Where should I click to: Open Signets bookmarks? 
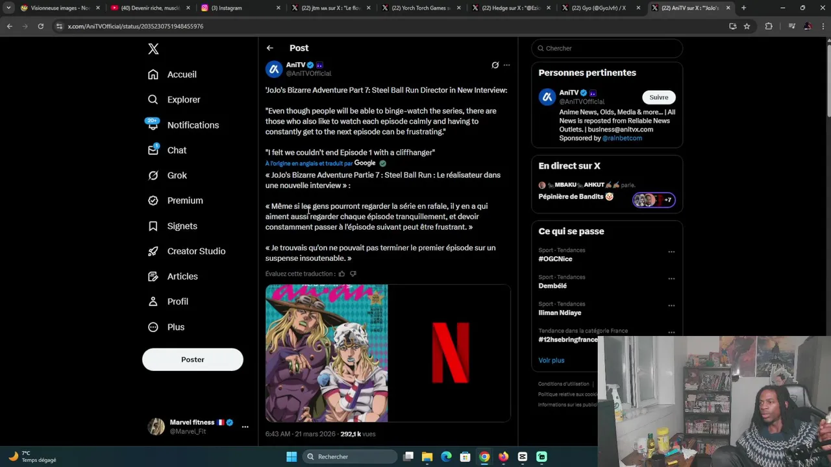tap(173, 226)
